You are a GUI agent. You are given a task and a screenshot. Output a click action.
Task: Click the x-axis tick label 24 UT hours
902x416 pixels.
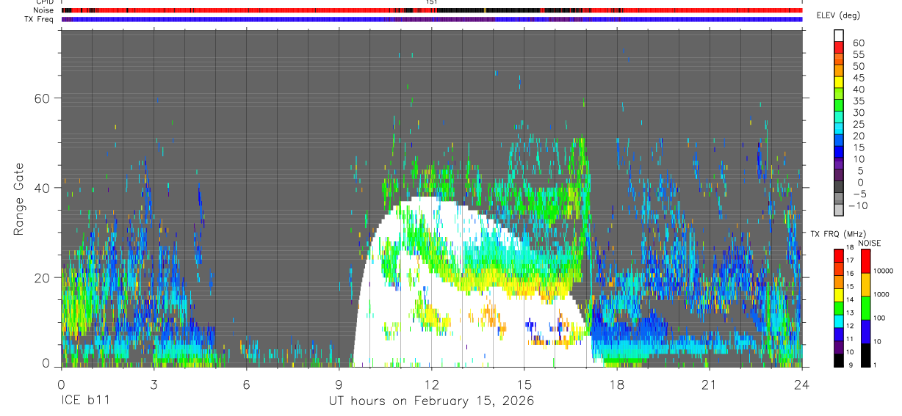tap(801, 385)
